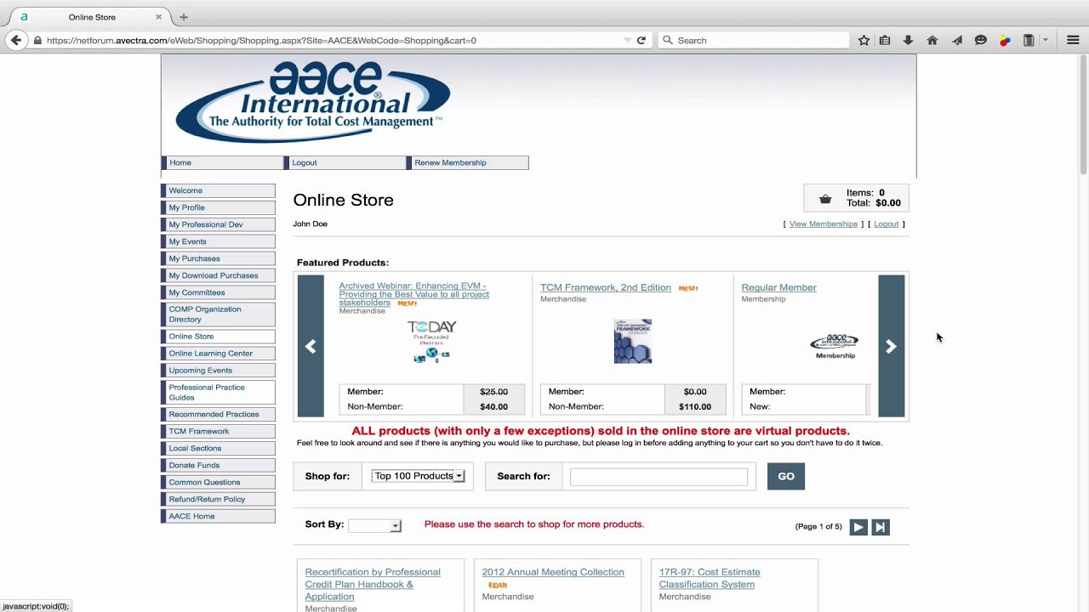Screen dimensions: 1089x612
Task: Select the Logout navigation tab
Action: (345, 162)
